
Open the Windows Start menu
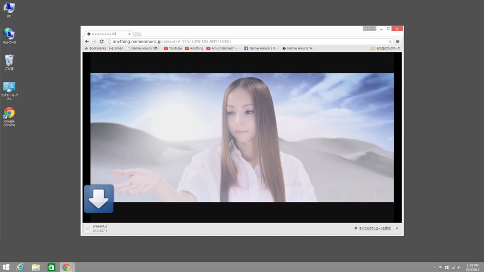6,267
